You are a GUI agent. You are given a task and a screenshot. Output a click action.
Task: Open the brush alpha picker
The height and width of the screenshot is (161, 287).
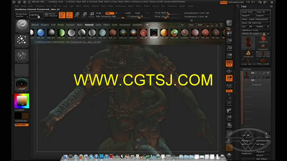pyautogui.click(x=22, y=55)
